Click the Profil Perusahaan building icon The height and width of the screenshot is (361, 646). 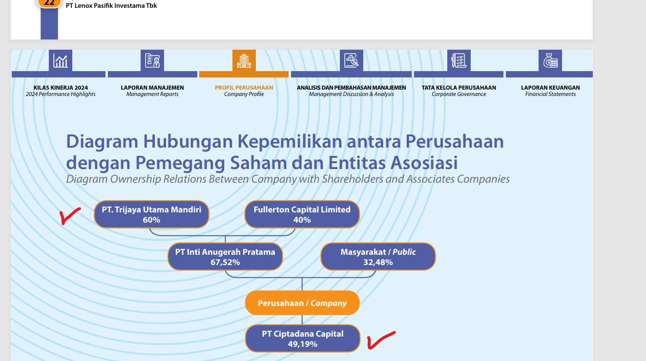[x=244, y=61]
